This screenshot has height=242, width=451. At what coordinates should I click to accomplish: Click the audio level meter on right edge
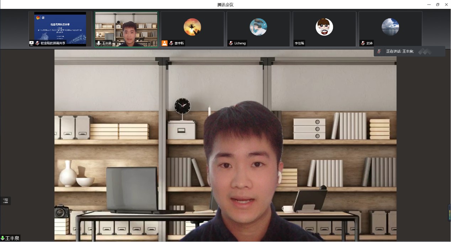pos(449,213)
